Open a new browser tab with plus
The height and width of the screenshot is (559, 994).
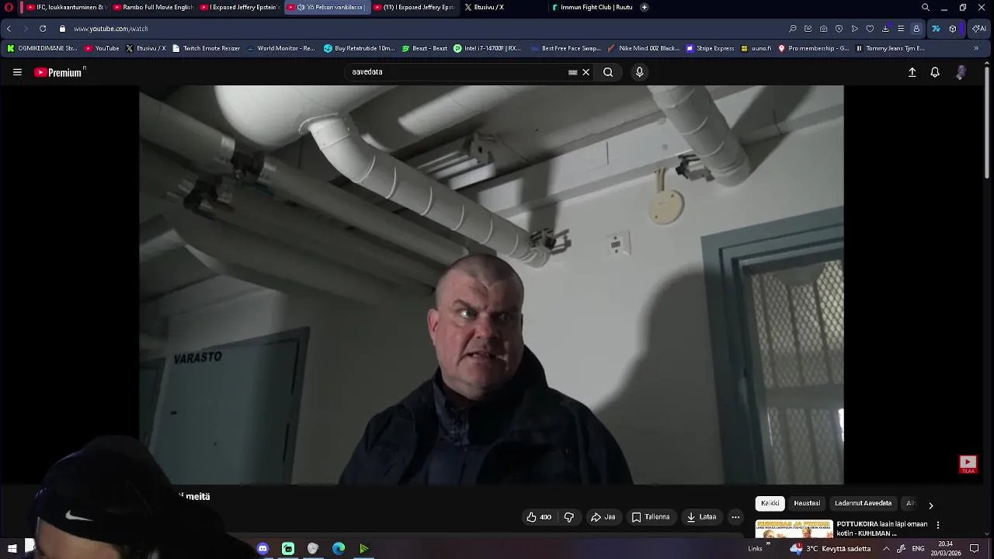click(x=644, y=7)
